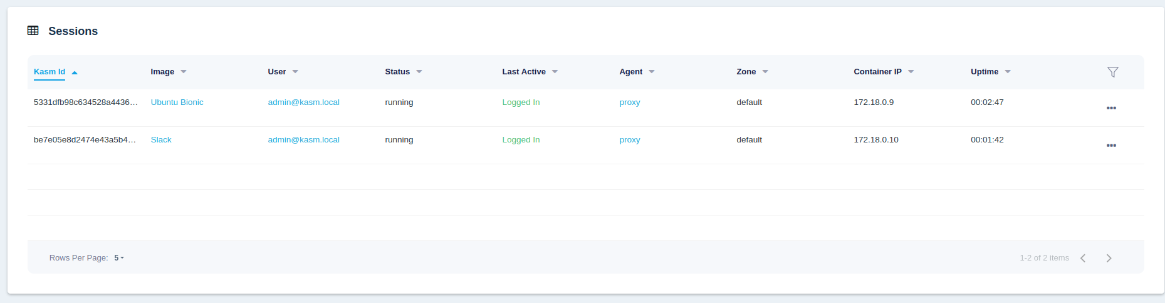Open the table filter funnel icon
The width and height of the screenshot is (1165, 303).
[1112, 72]
